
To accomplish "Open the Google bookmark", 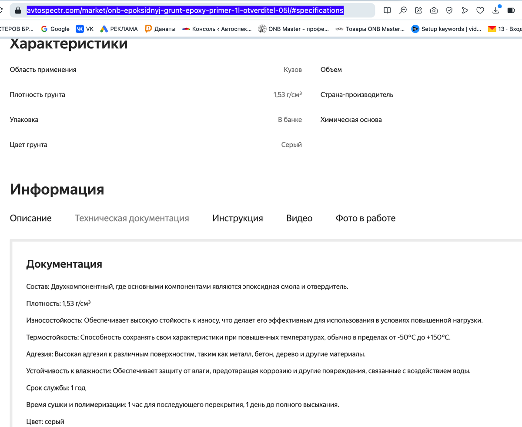I will [55, 29].
